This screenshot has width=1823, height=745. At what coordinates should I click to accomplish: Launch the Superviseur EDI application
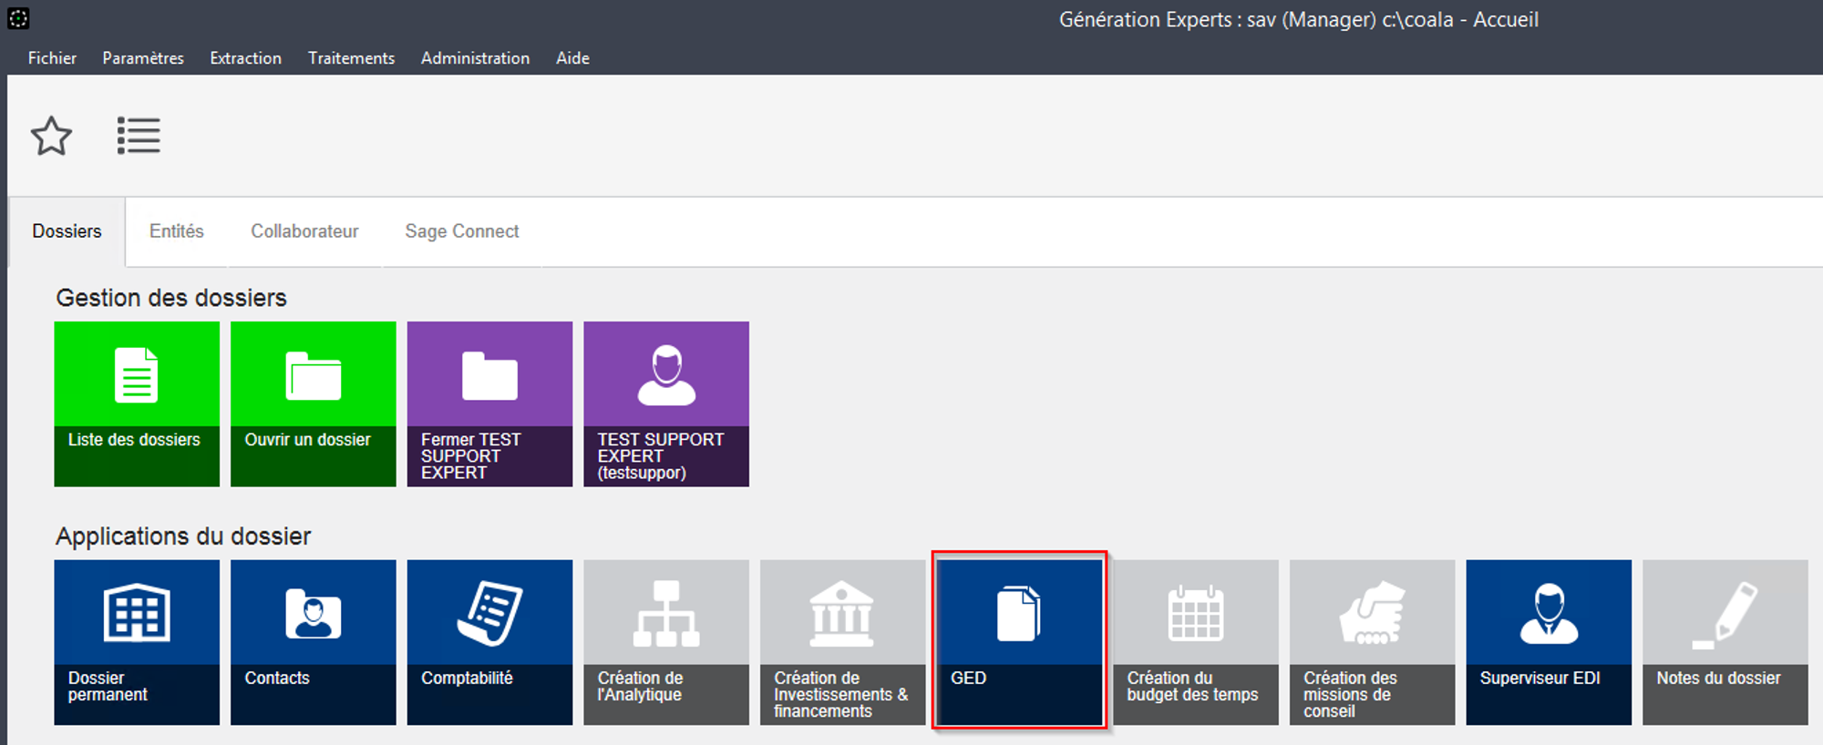(1549, 642)
